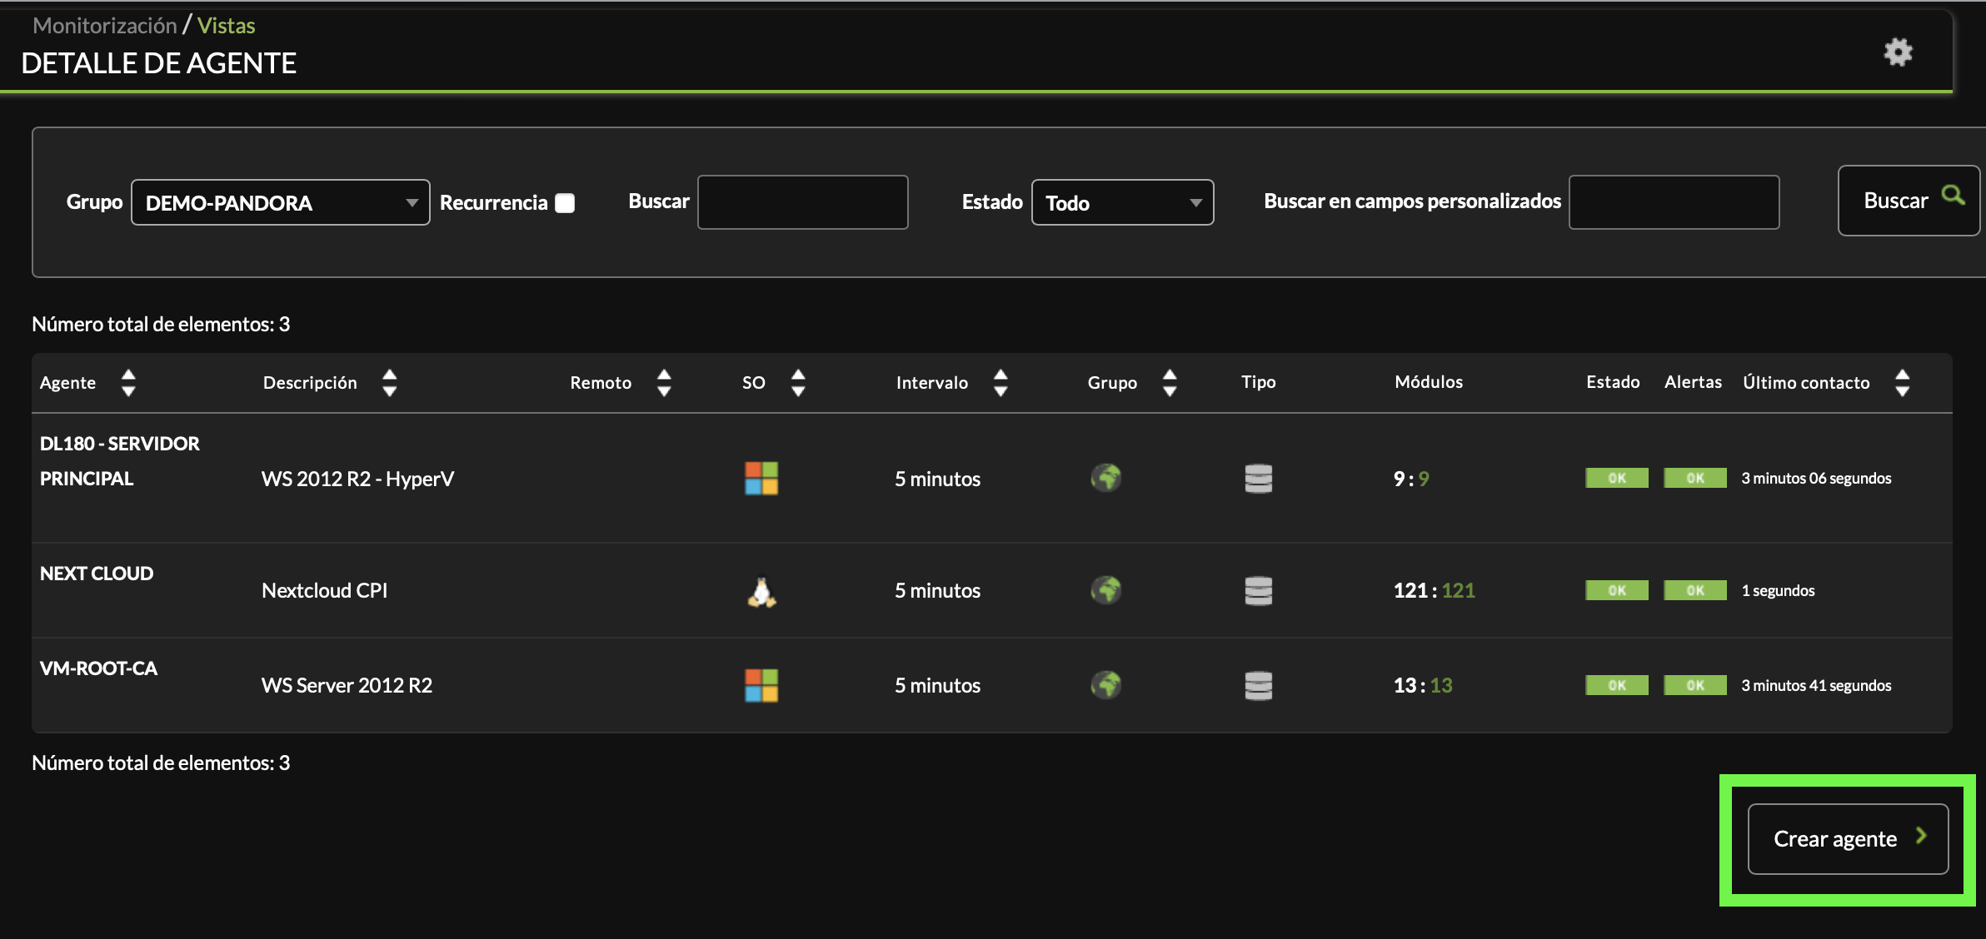
Task: Click description Nextcloud CPI
Action: pos(324,590)
